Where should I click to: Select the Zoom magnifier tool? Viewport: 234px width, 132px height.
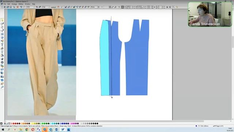[x=2, y=87]
